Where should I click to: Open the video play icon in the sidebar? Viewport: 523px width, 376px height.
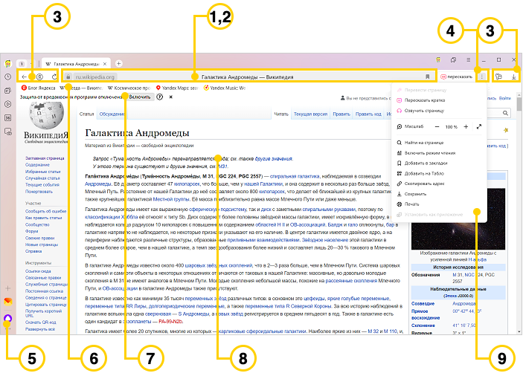click(8, 104)
